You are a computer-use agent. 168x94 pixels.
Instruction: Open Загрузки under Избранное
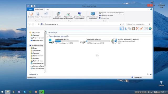[35, 35]
